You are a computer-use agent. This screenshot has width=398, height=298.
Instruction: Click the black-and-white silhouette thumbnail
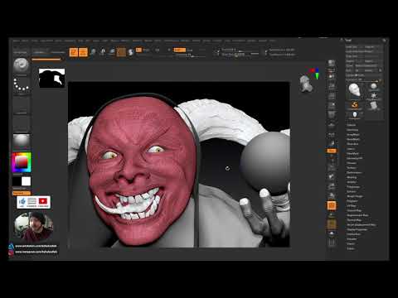point(52,78)
